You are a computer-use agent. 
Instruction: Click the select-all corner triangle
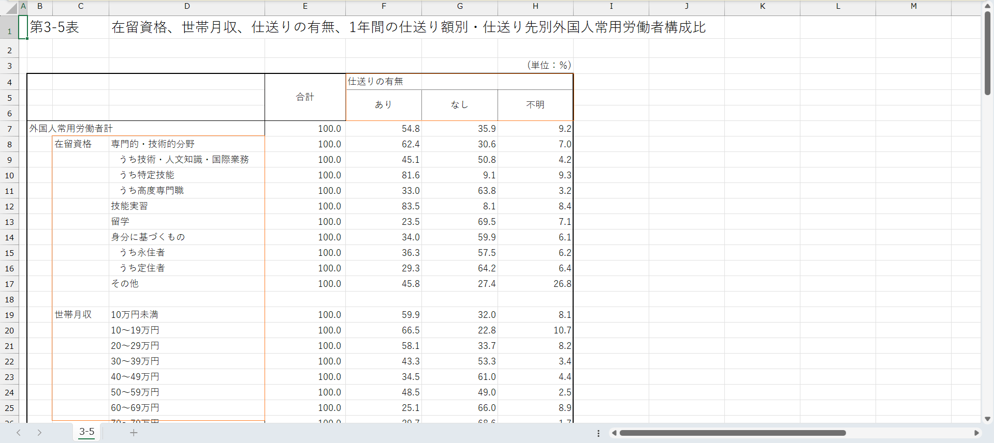point(11,8)
